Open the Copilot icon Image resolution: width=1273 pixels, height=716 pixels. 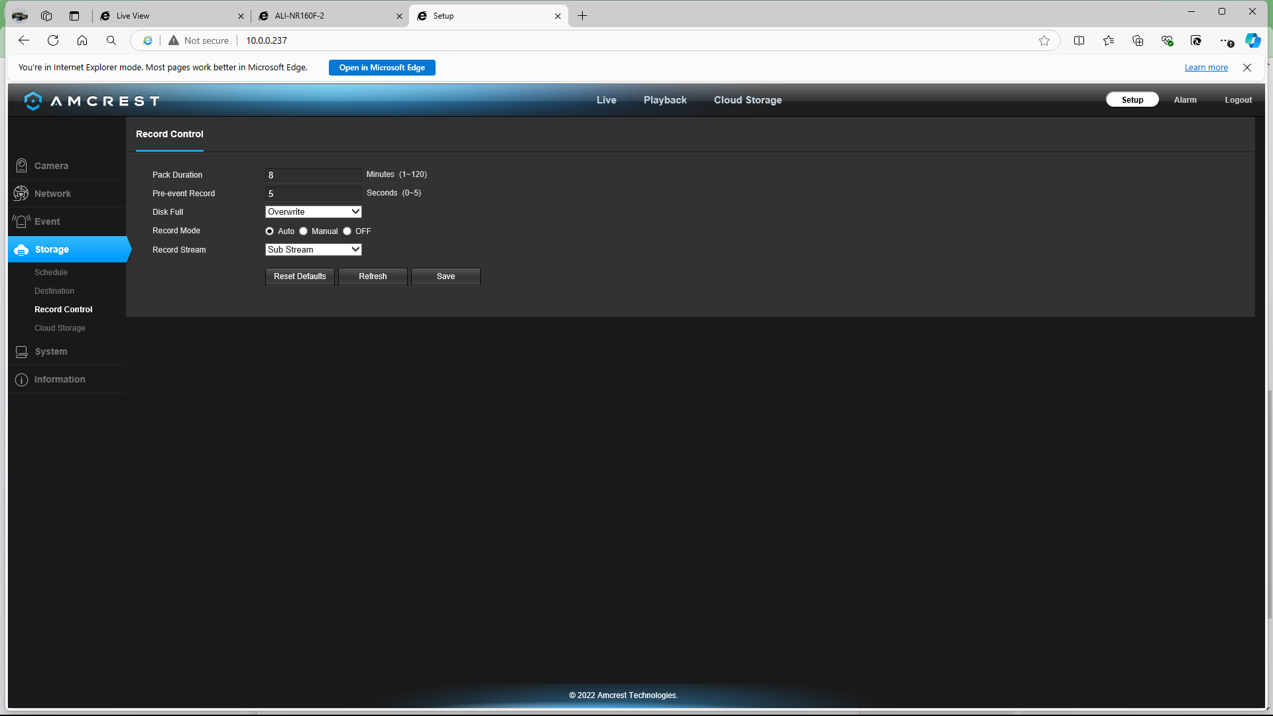coord(1252,40)
